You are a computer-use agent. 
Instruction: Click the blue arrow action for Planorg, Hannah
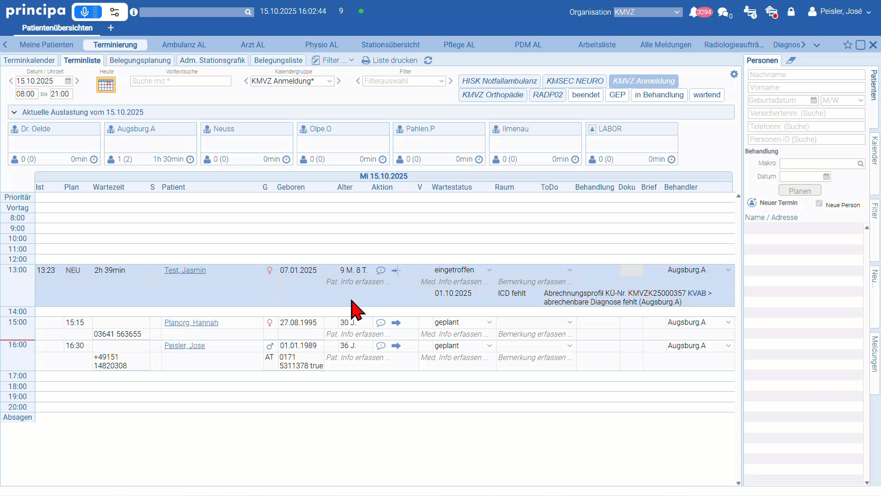396,323
